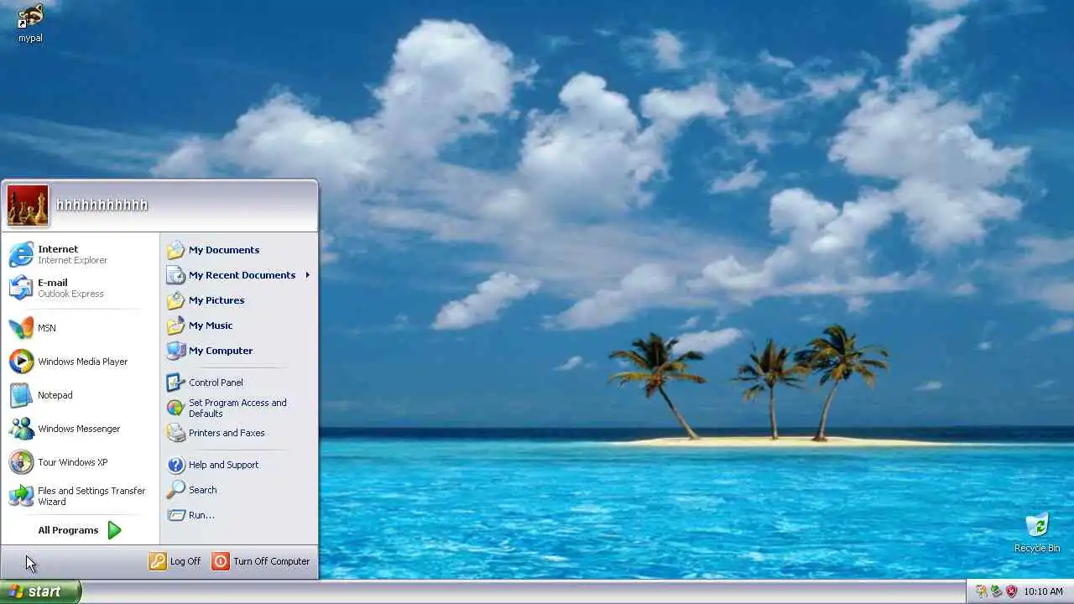Open Search from Start menu
This screenshot has height=604, width=1074.
point(238,490)
